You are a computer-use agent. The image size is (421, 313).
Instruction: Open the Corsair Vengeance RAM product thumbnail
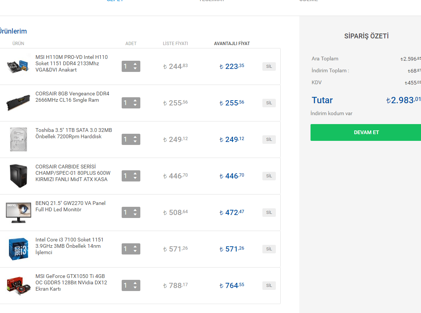pyautogui.click(x=18, y=102)
